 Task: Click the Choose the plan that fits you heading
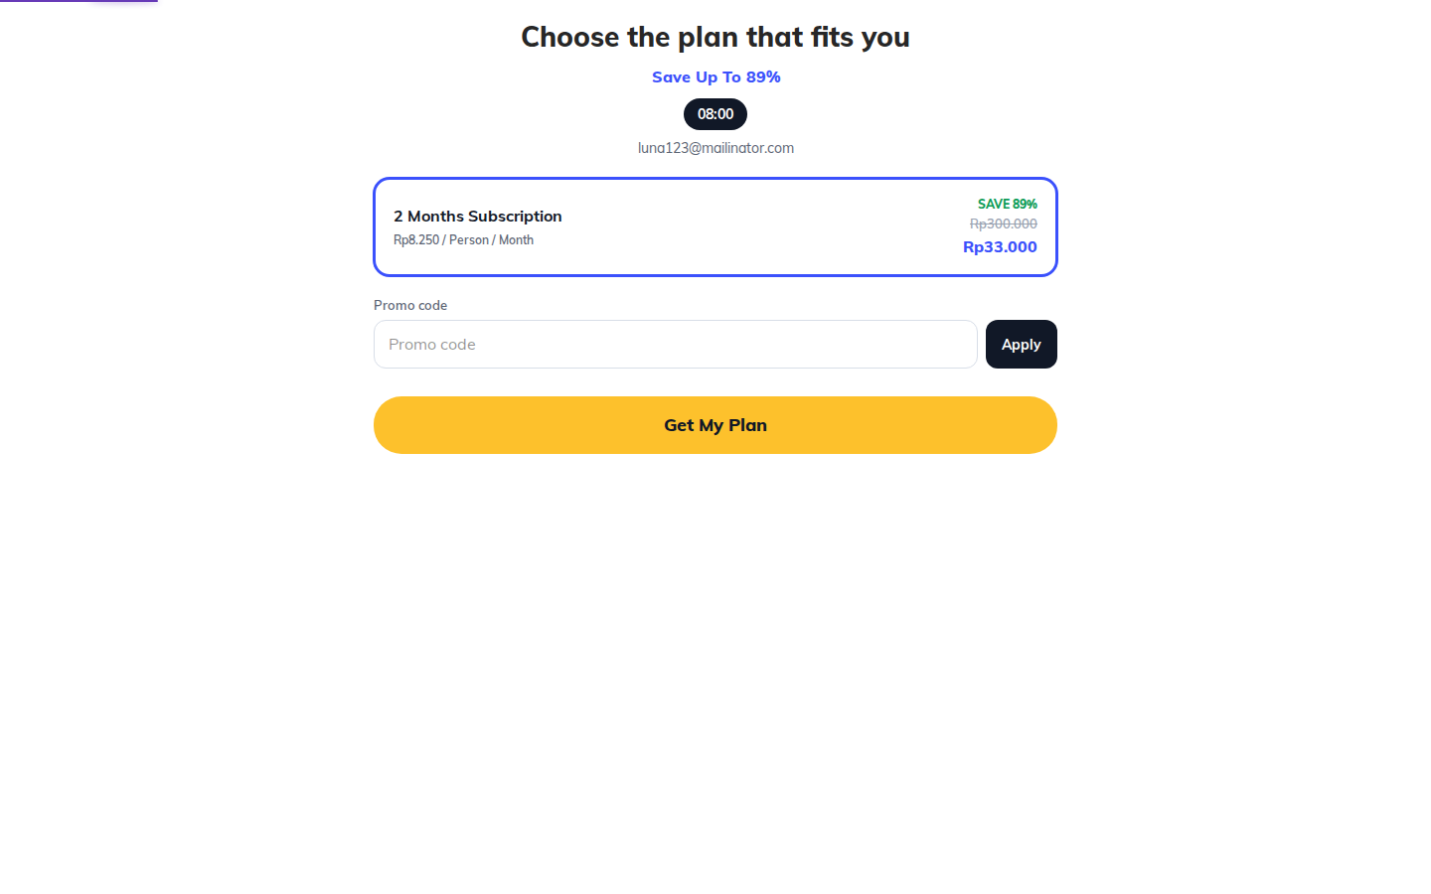(x=715, y=37)
